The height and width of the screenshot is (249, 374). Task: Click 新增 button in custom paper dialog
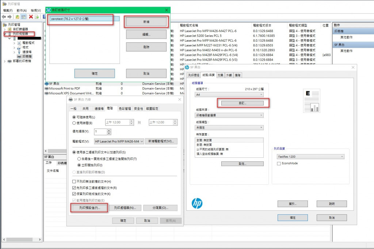tap(146, 22)
